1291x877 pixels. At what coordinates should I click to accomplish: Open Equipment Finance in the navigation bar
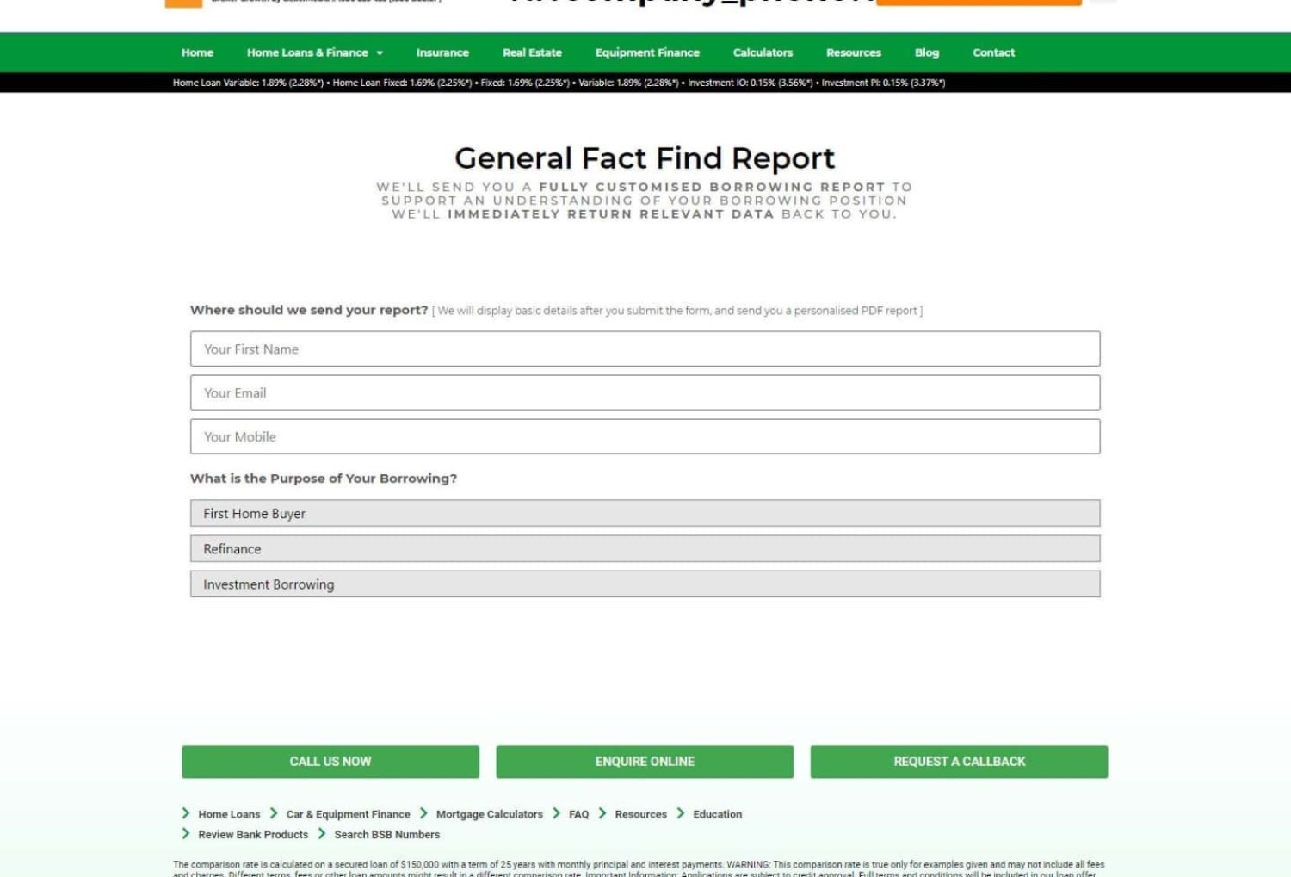pos(647,53)
